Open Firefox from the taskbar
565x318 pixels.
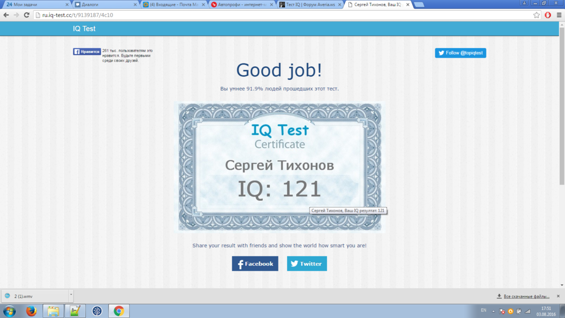(x=31, y=311)
